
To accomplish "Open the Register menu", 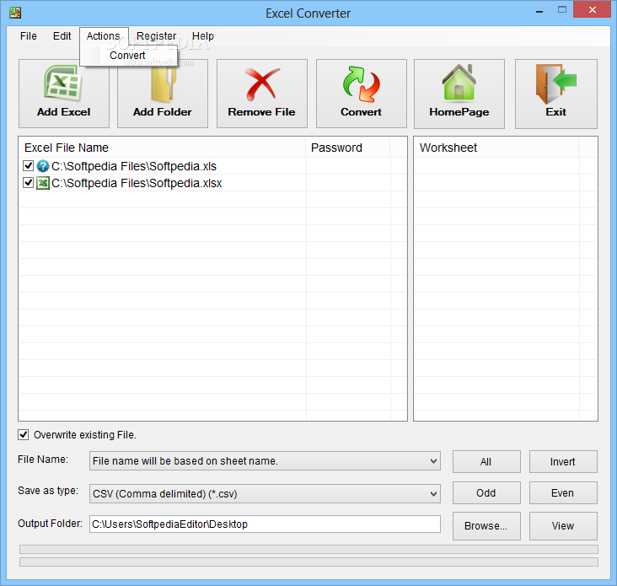I will coord(156,35).
